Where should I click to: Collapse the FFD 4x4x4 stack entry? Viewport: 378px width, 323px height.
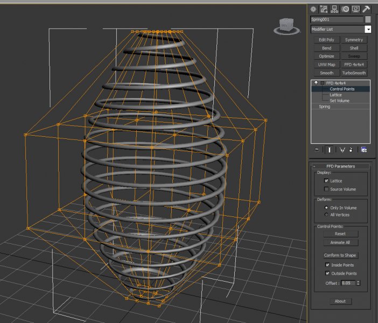pyautogui.click(x=323, y=83)
